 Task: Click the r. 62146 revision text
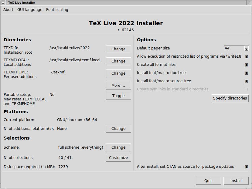coord(126,30)
